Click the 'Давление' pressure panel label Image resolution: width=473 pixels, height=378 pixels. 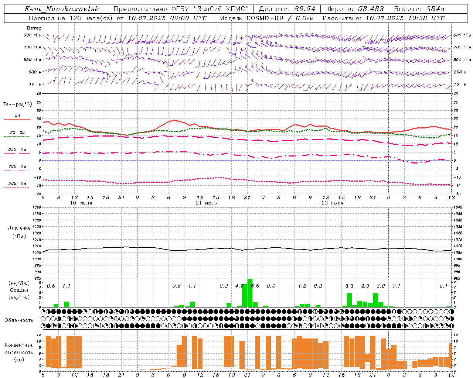(x=19, y=228)
